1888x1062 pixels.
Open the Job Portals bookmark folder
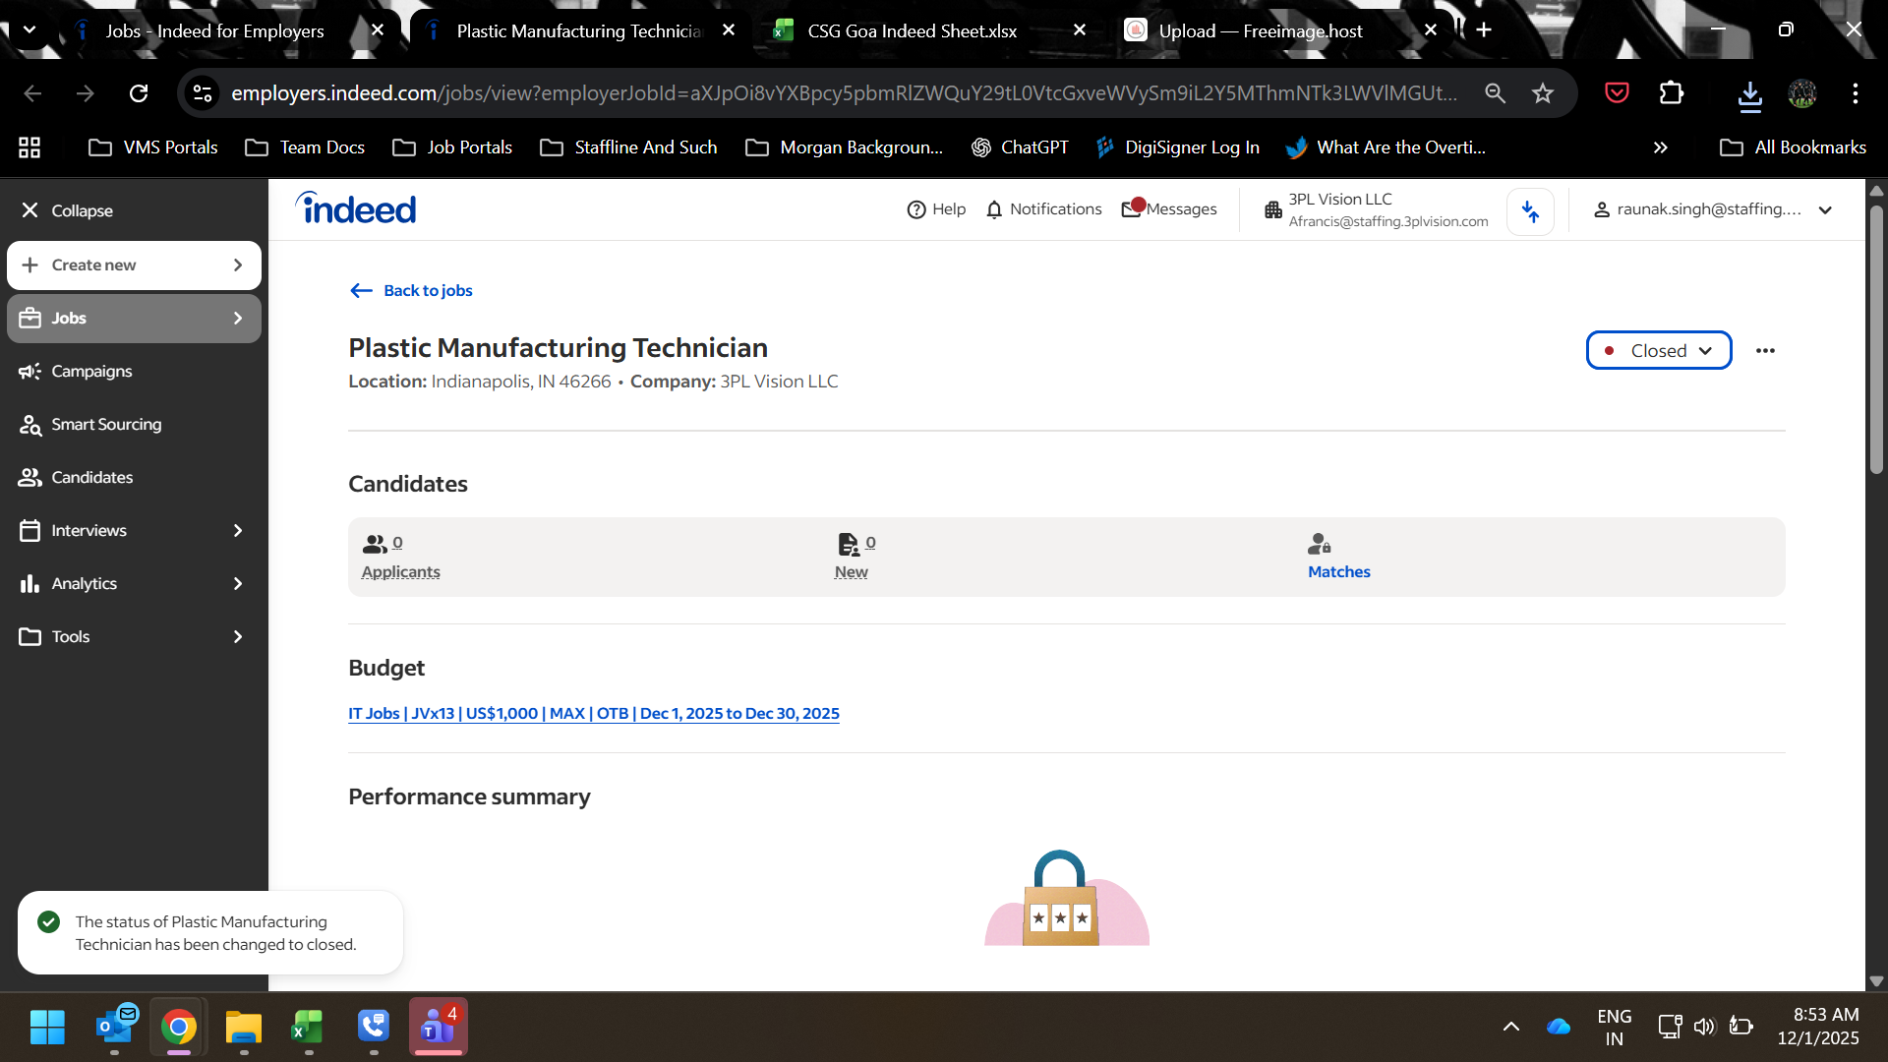pyautogui.click(x=452, y=147)
